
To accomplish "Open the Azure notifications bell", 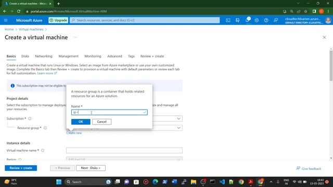I will (247, 20).
